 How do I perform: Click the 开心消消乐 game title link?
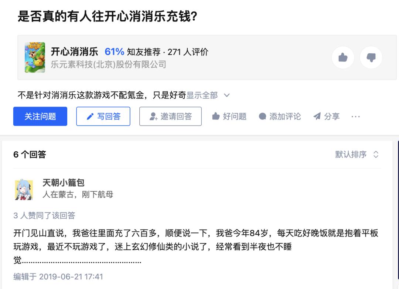(74, 52)
